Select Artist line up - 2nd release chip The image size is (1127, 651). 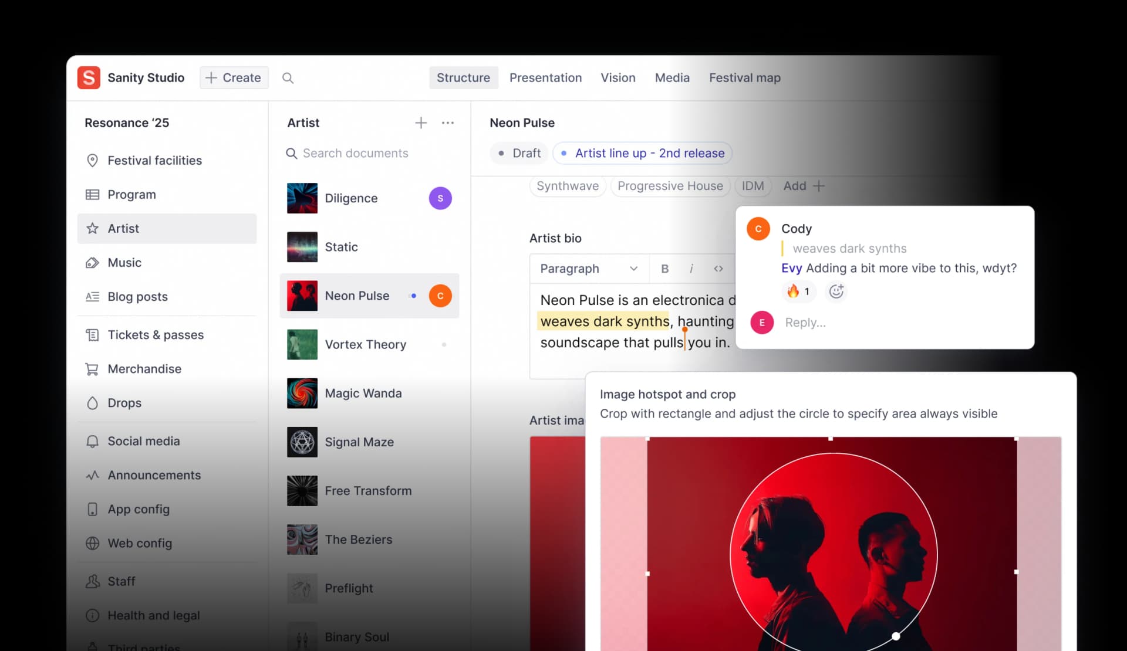point(643,153)
